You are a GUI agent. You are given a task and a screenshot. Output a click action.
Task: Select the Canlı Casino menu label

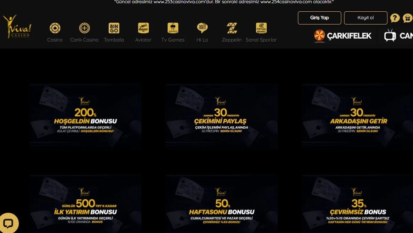(84, 40)
